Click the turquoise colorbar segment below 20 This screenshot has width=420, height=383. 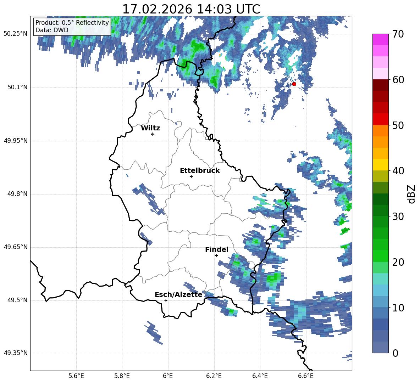pyautogui.click(x=381, y=279)
